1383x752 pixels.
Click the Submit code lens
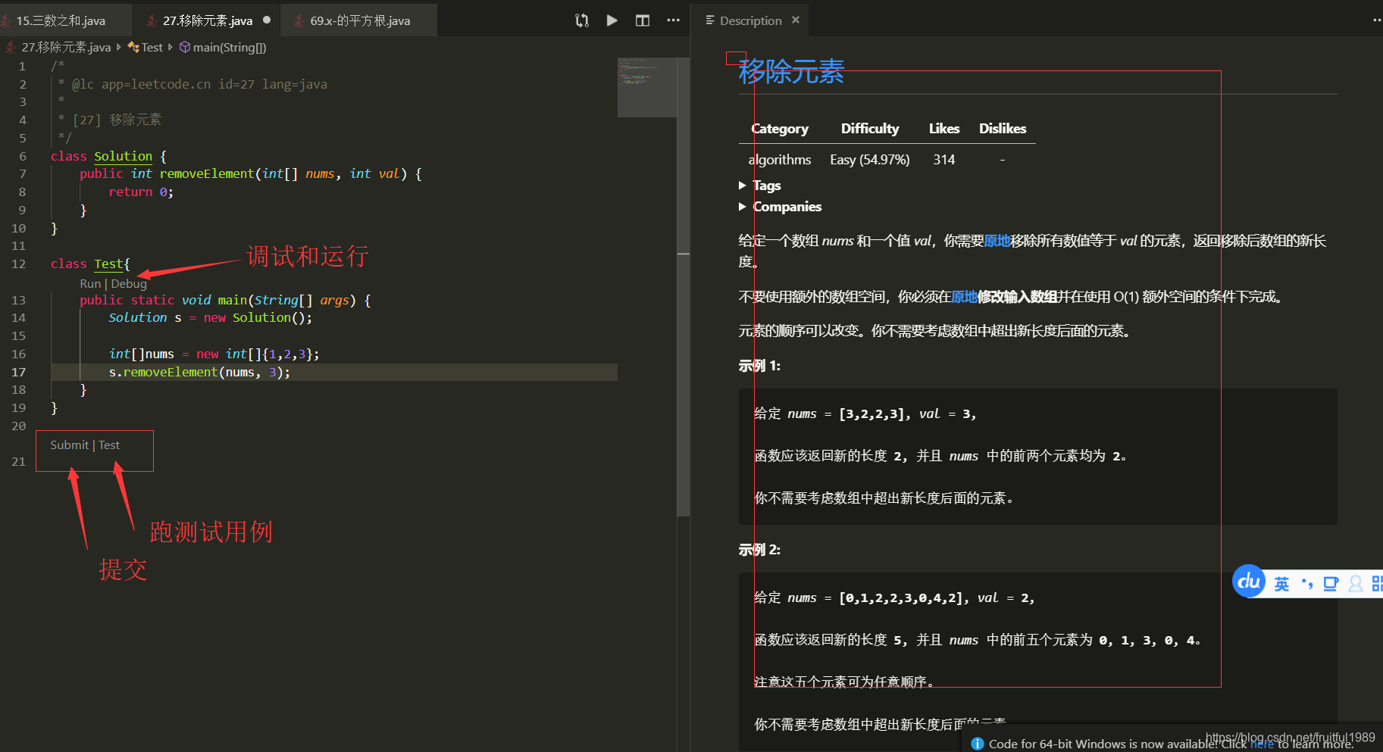point(69,445)
